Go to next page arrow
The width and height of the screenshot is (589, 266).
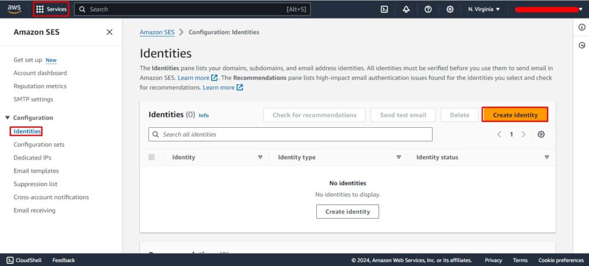coord(523,134)
